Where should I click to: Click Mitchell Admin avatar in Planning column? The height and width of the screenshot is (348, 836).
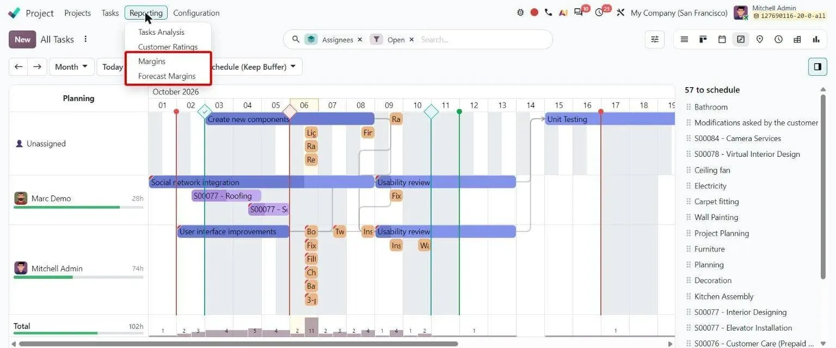(21, 268)
